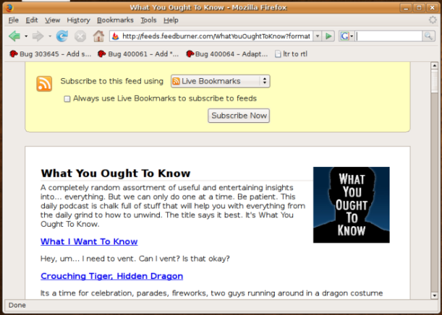Click the activity throbber icon

432,20
